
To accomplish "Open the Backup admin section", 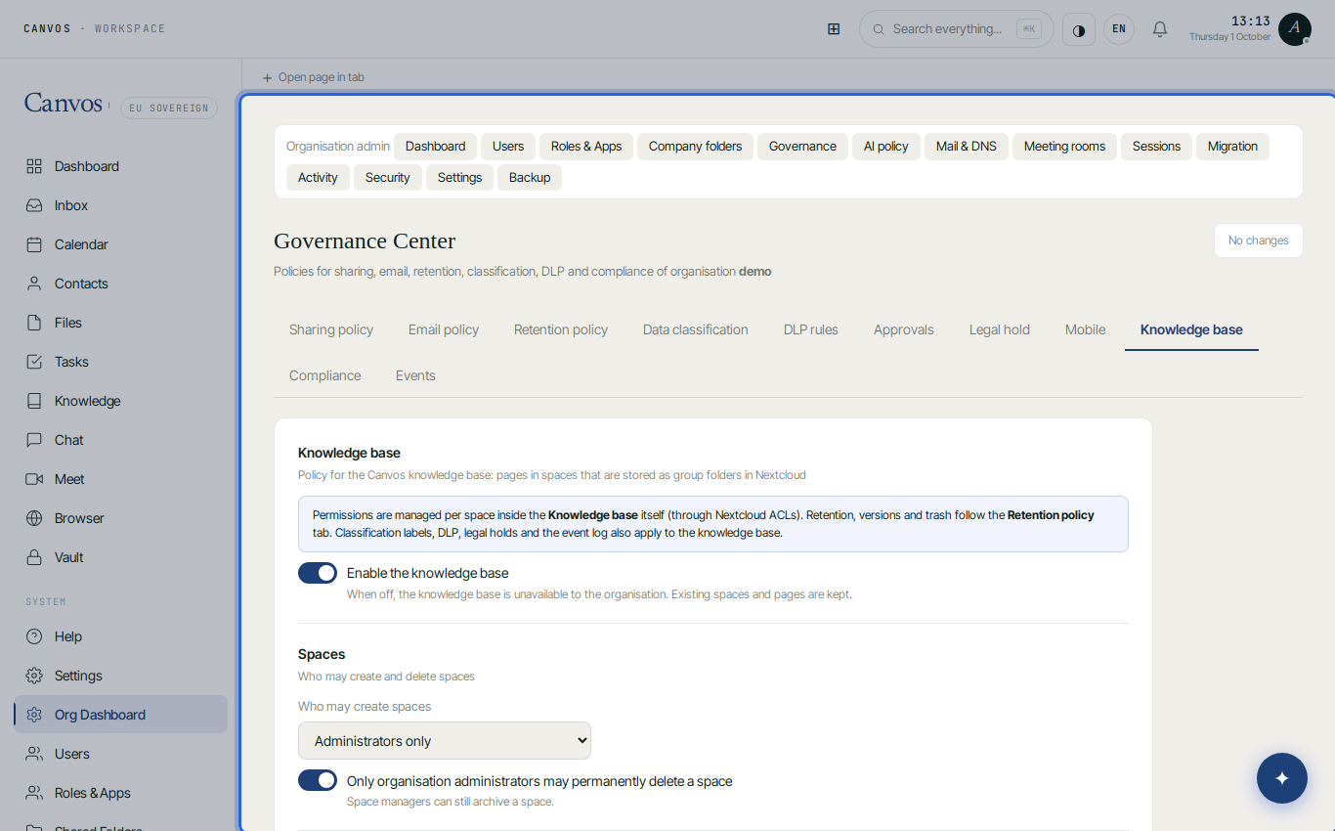I will pyautogui.click(x=530, y=178).
